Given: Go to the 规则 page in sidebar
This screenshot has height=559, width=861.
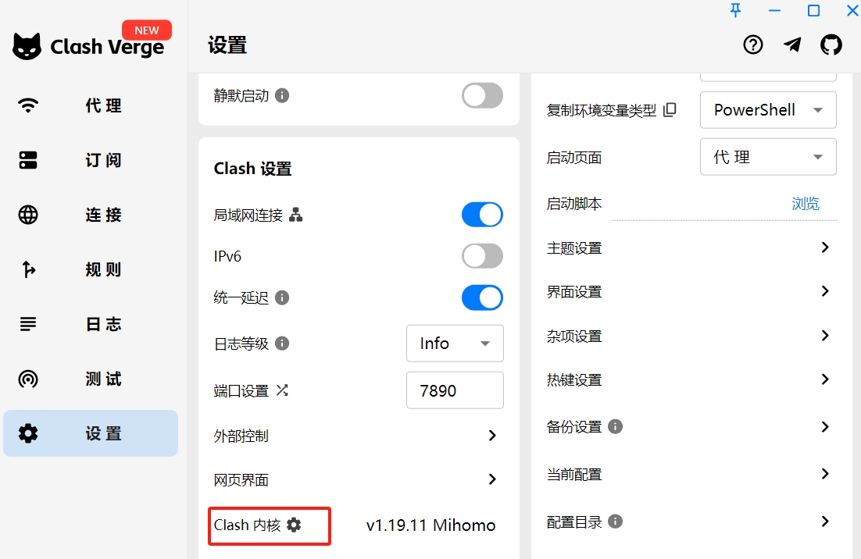Looking at the screenshot, I should pyautogui.click(x=91, y=269).
